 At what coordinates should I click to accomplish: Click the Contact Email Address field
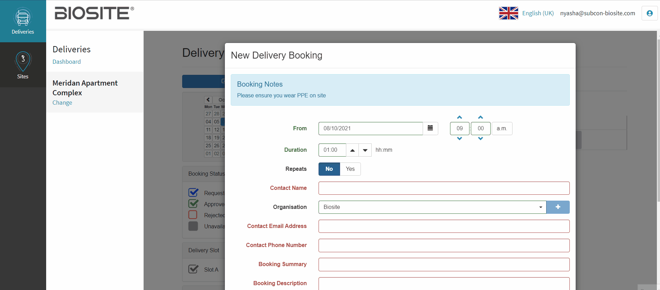(x=444, y=226)
